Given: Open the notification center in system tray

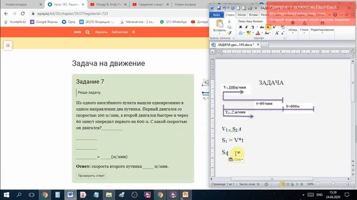Looking at the screenshot, I should pyautogui.click(x=347, y=194).
